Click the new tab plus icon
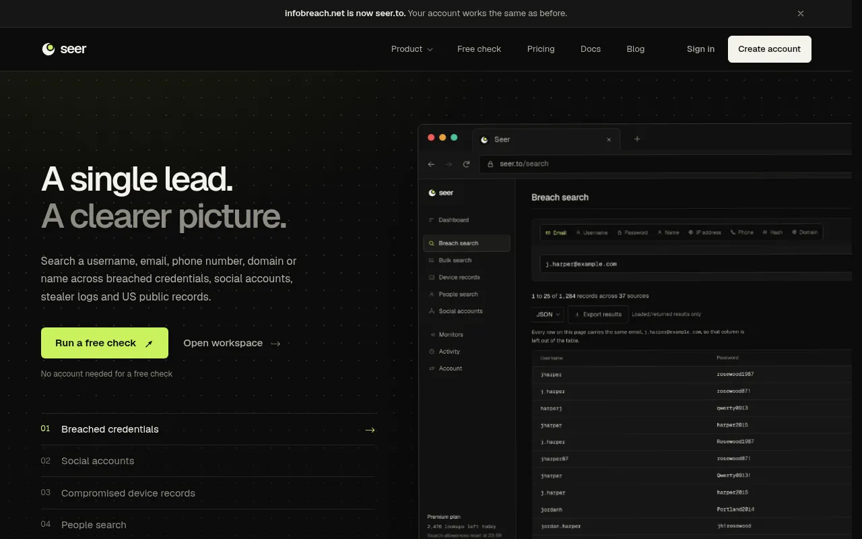862x539 pixels. point(637,139)
